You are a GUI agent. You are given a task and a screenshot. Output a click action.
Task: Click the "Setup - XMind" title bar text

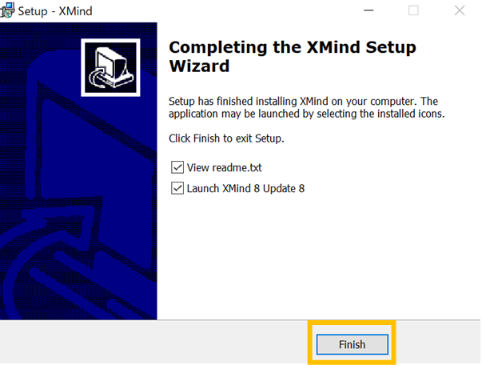pyautogui.click(x=55, y=11)
